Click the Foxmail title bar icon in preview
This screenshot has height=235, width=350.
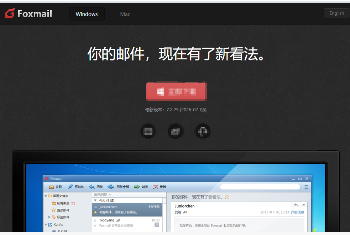coord(47,178)
